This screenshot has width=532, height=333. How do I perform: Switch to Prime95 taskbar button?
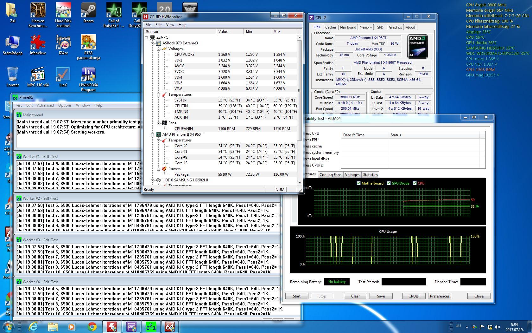point(151,326)
